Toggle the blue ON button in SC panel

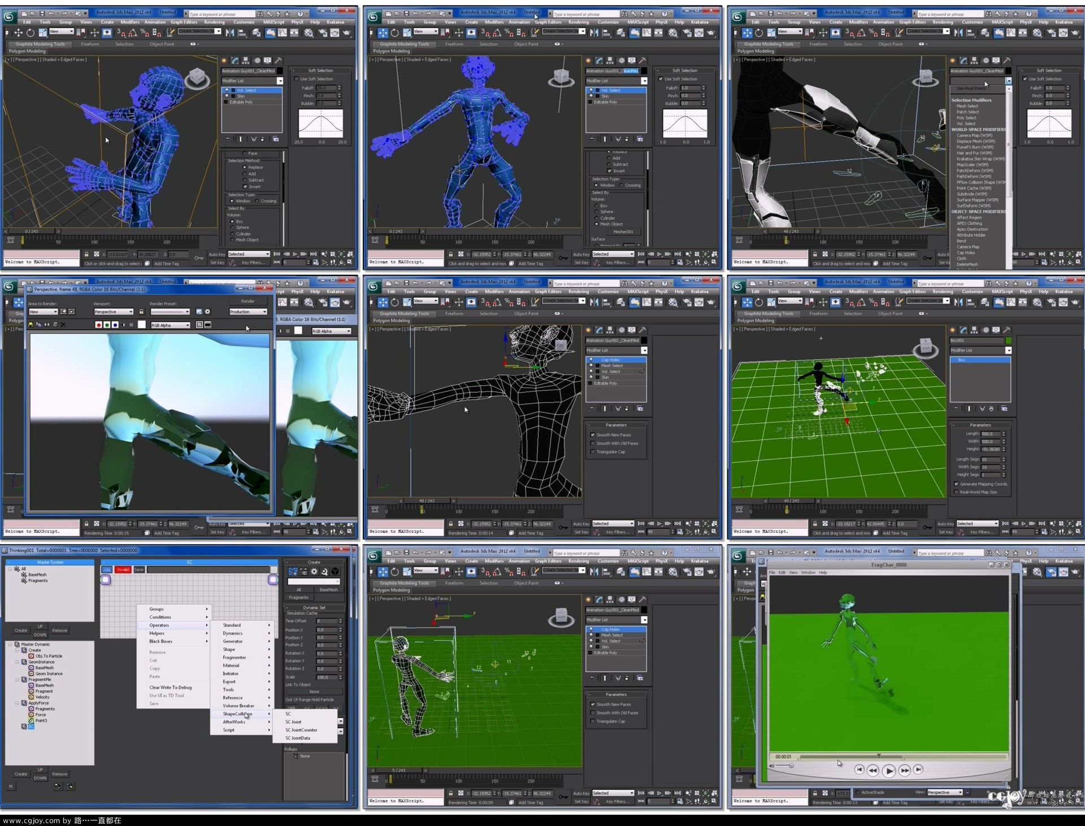click(x=107, y=569)
